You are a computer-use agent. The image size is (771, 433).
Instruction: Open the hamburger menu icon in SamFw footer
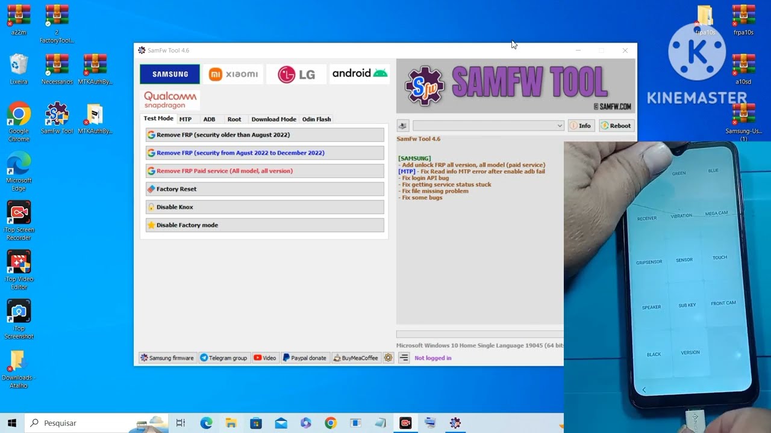point(404,358)
